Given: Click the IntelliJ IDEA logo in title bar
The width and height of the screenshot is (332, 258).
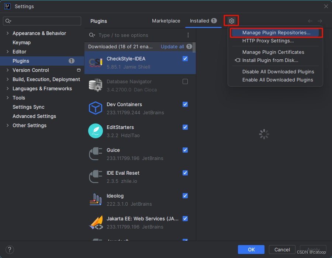Looking at the screenshot, I should pyautogui.click(x=7, y=6).
